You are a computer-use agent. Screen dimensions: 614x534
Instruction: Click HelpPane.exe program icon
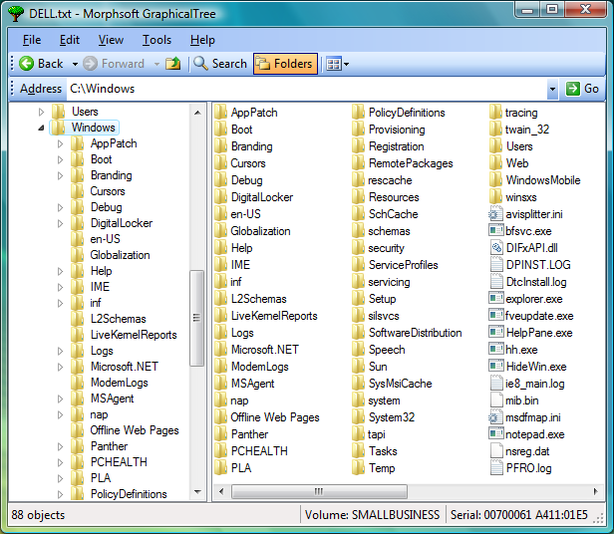coord(495,332)
